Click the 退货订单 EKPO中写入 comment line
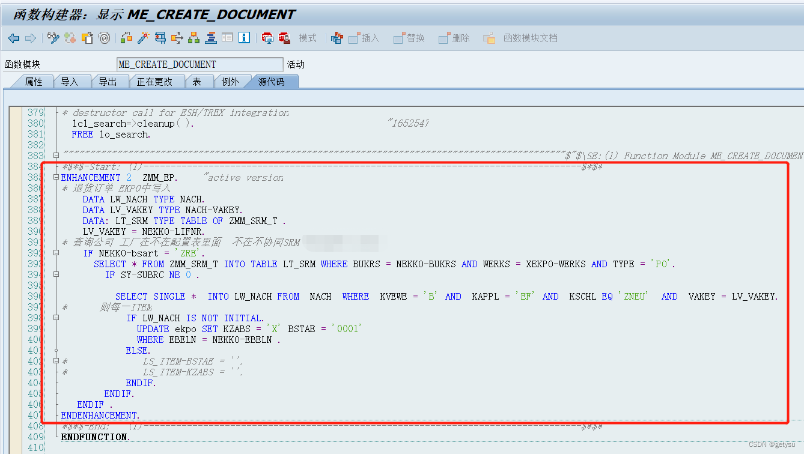The image size is (804, 454). 117,188
